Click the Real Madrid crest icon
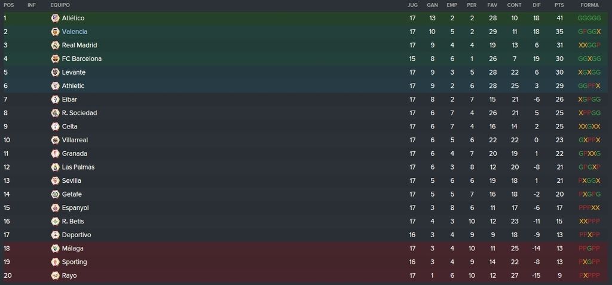This screenshot has height=285, width=612. [x=55, y=45]
